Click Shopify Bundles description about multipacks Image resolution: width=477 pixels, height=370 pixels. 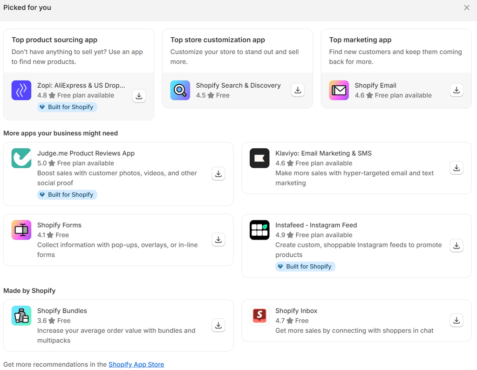[116, 336]
